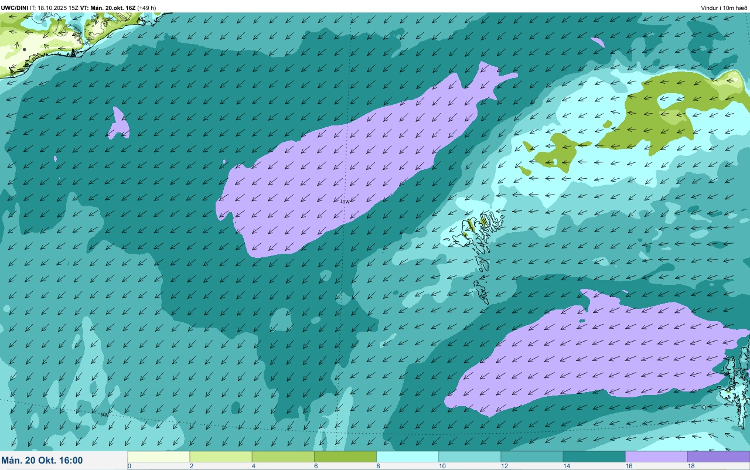Click the 'UWC/DINI IT: 18.10.2025 15Z' header text
Screen dimensions: 750x470
[40, 8]
